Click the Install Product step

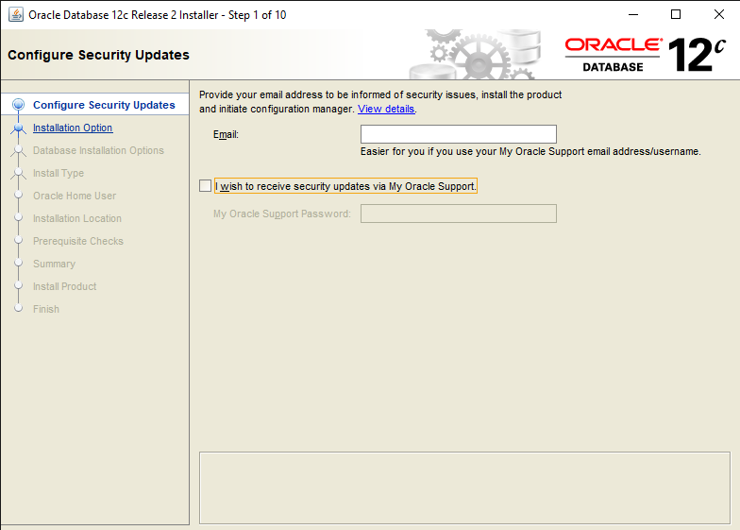pyautogui.click(x=64, y=286)
